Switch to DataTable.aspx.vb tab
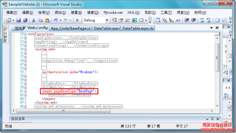This screenshot has height=133, width=236. click(x=138, y=28)
